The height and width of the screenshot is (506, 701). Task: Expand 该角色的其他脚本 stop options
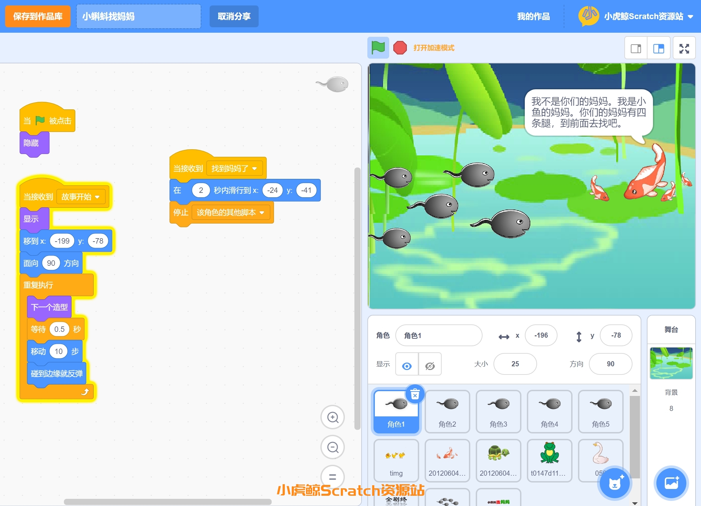(262, 213)
